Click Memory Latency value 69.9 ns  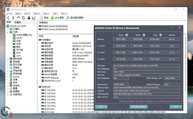(x=172, y=39)
